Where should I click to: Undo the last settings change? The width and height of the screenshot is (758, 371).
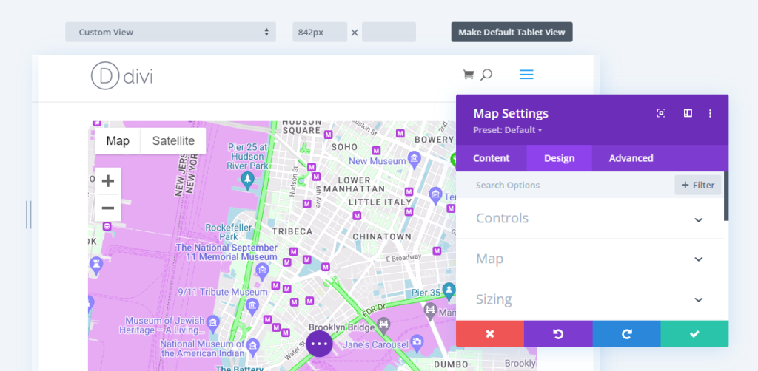tap(558, 334)
